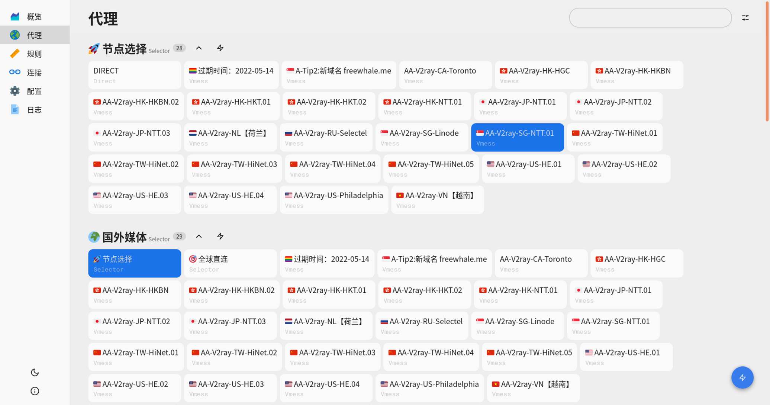The image size is (770, 405).
Task: Click the proxy search input field
Action: coord(650,17)
